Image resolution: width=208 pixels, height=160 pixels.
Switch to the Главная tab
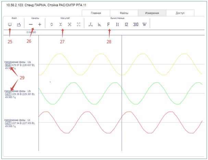click(96, 13)
